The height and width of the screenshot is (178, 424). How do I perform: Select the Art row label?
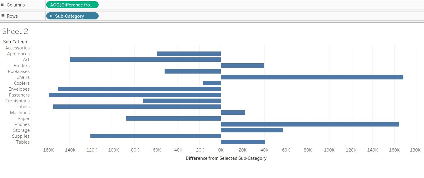point(26,59)
